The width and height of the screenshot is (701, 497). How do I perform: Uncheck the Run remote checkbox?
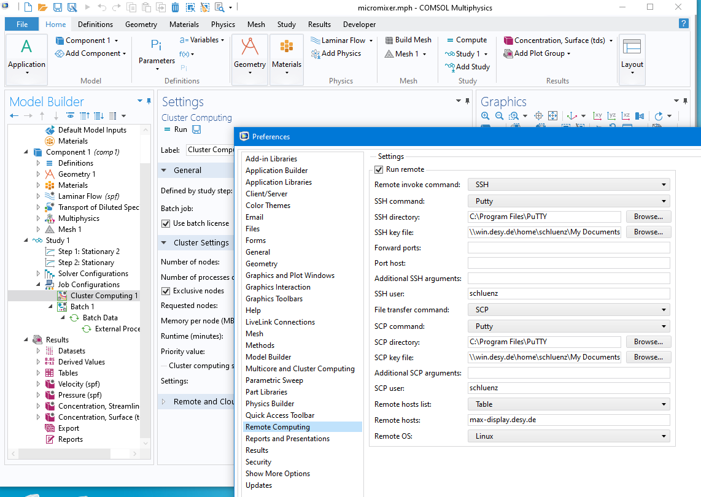pyautogui.click(x=379, y=169)
